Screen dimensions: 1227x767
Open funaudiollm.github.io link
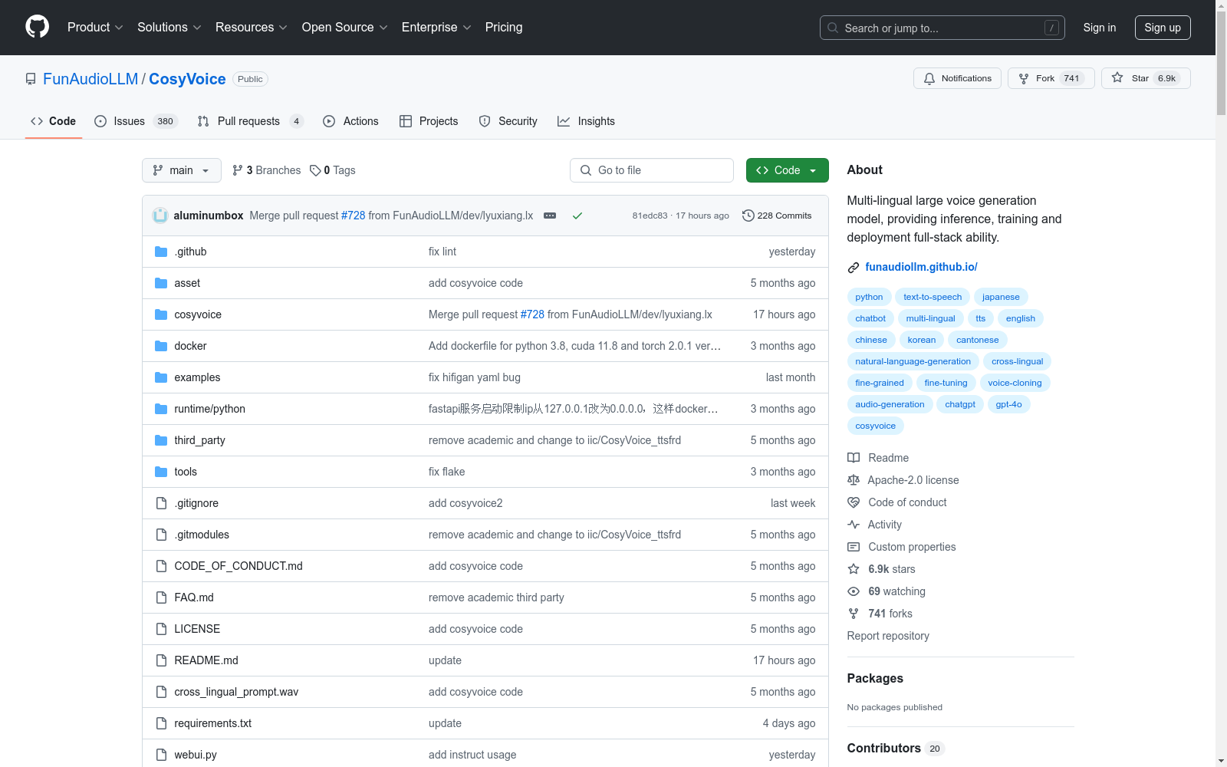pyautogui.click(x=921, y=267)
